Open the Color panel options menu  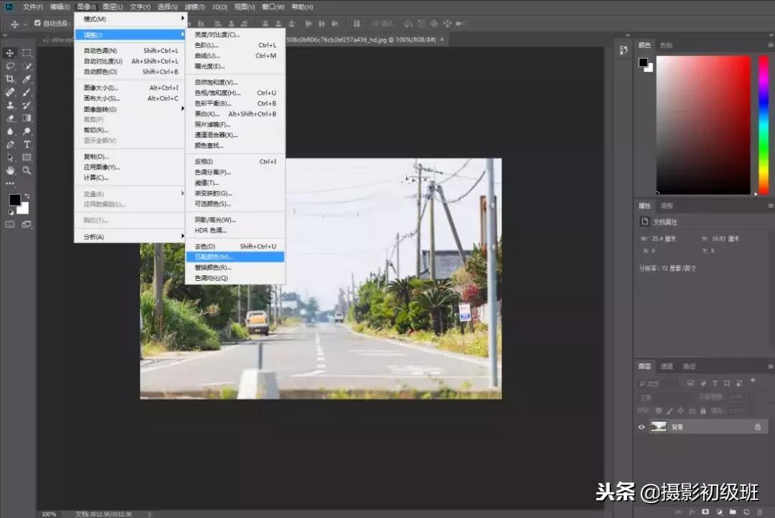770,45
